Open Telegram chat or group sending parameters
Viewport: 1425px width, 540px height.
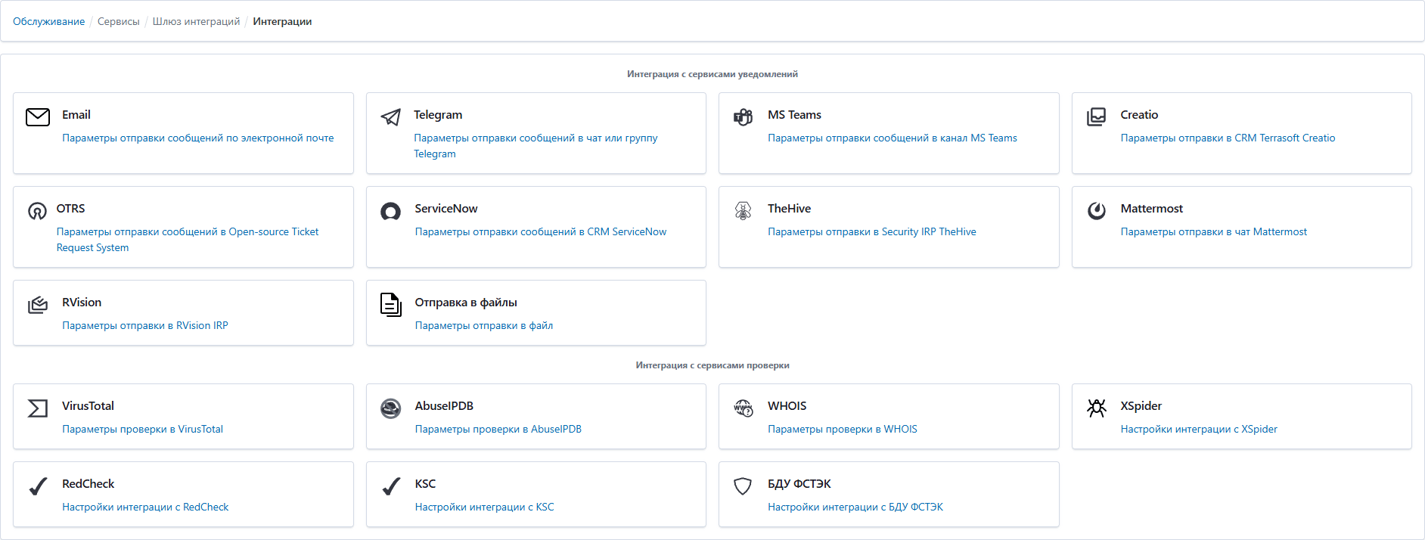[x=536, y=145]
